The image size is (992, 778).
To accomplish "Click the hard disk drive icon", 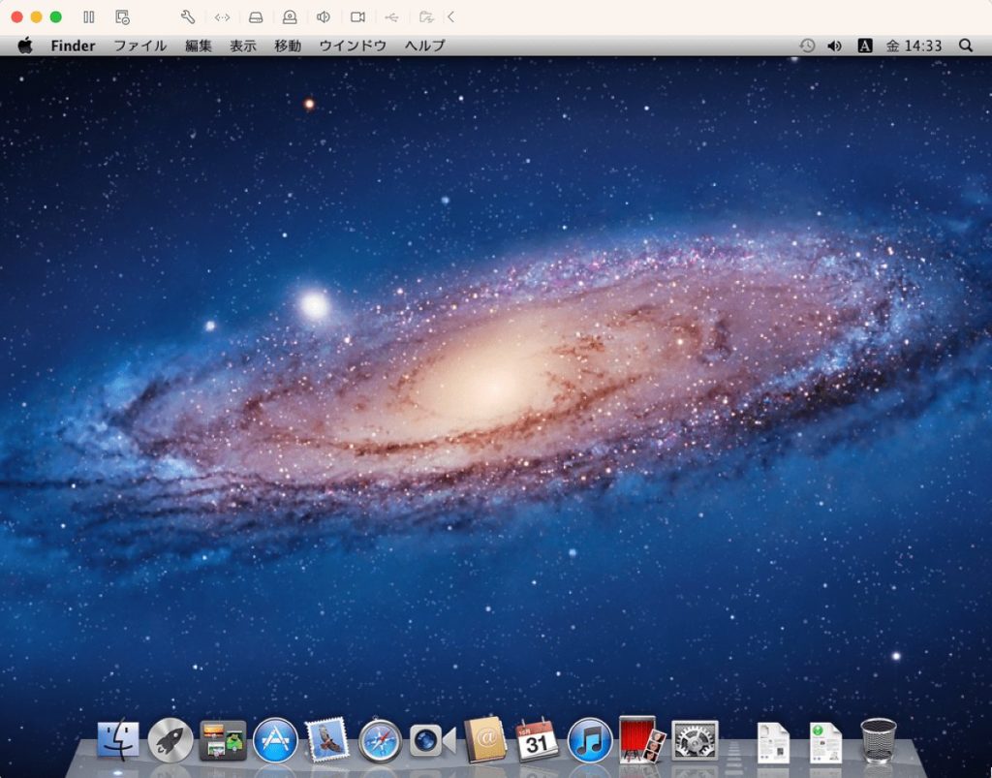I will click(x=256, y=17).
